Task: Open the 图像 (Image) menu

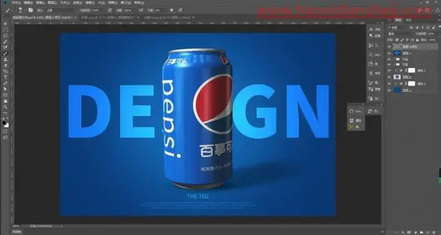Action: click(40, 2)
